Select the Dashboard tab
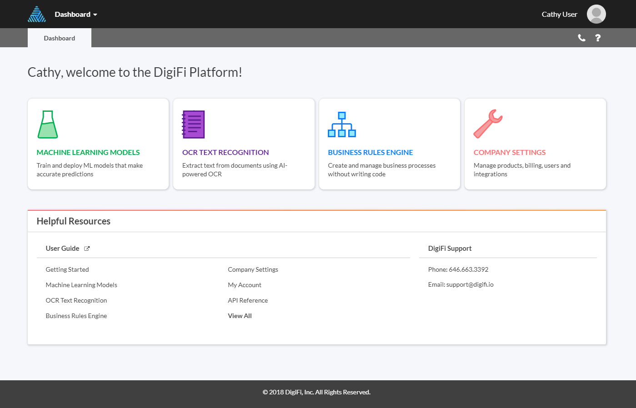636x408 pixels. pos(60,38)
